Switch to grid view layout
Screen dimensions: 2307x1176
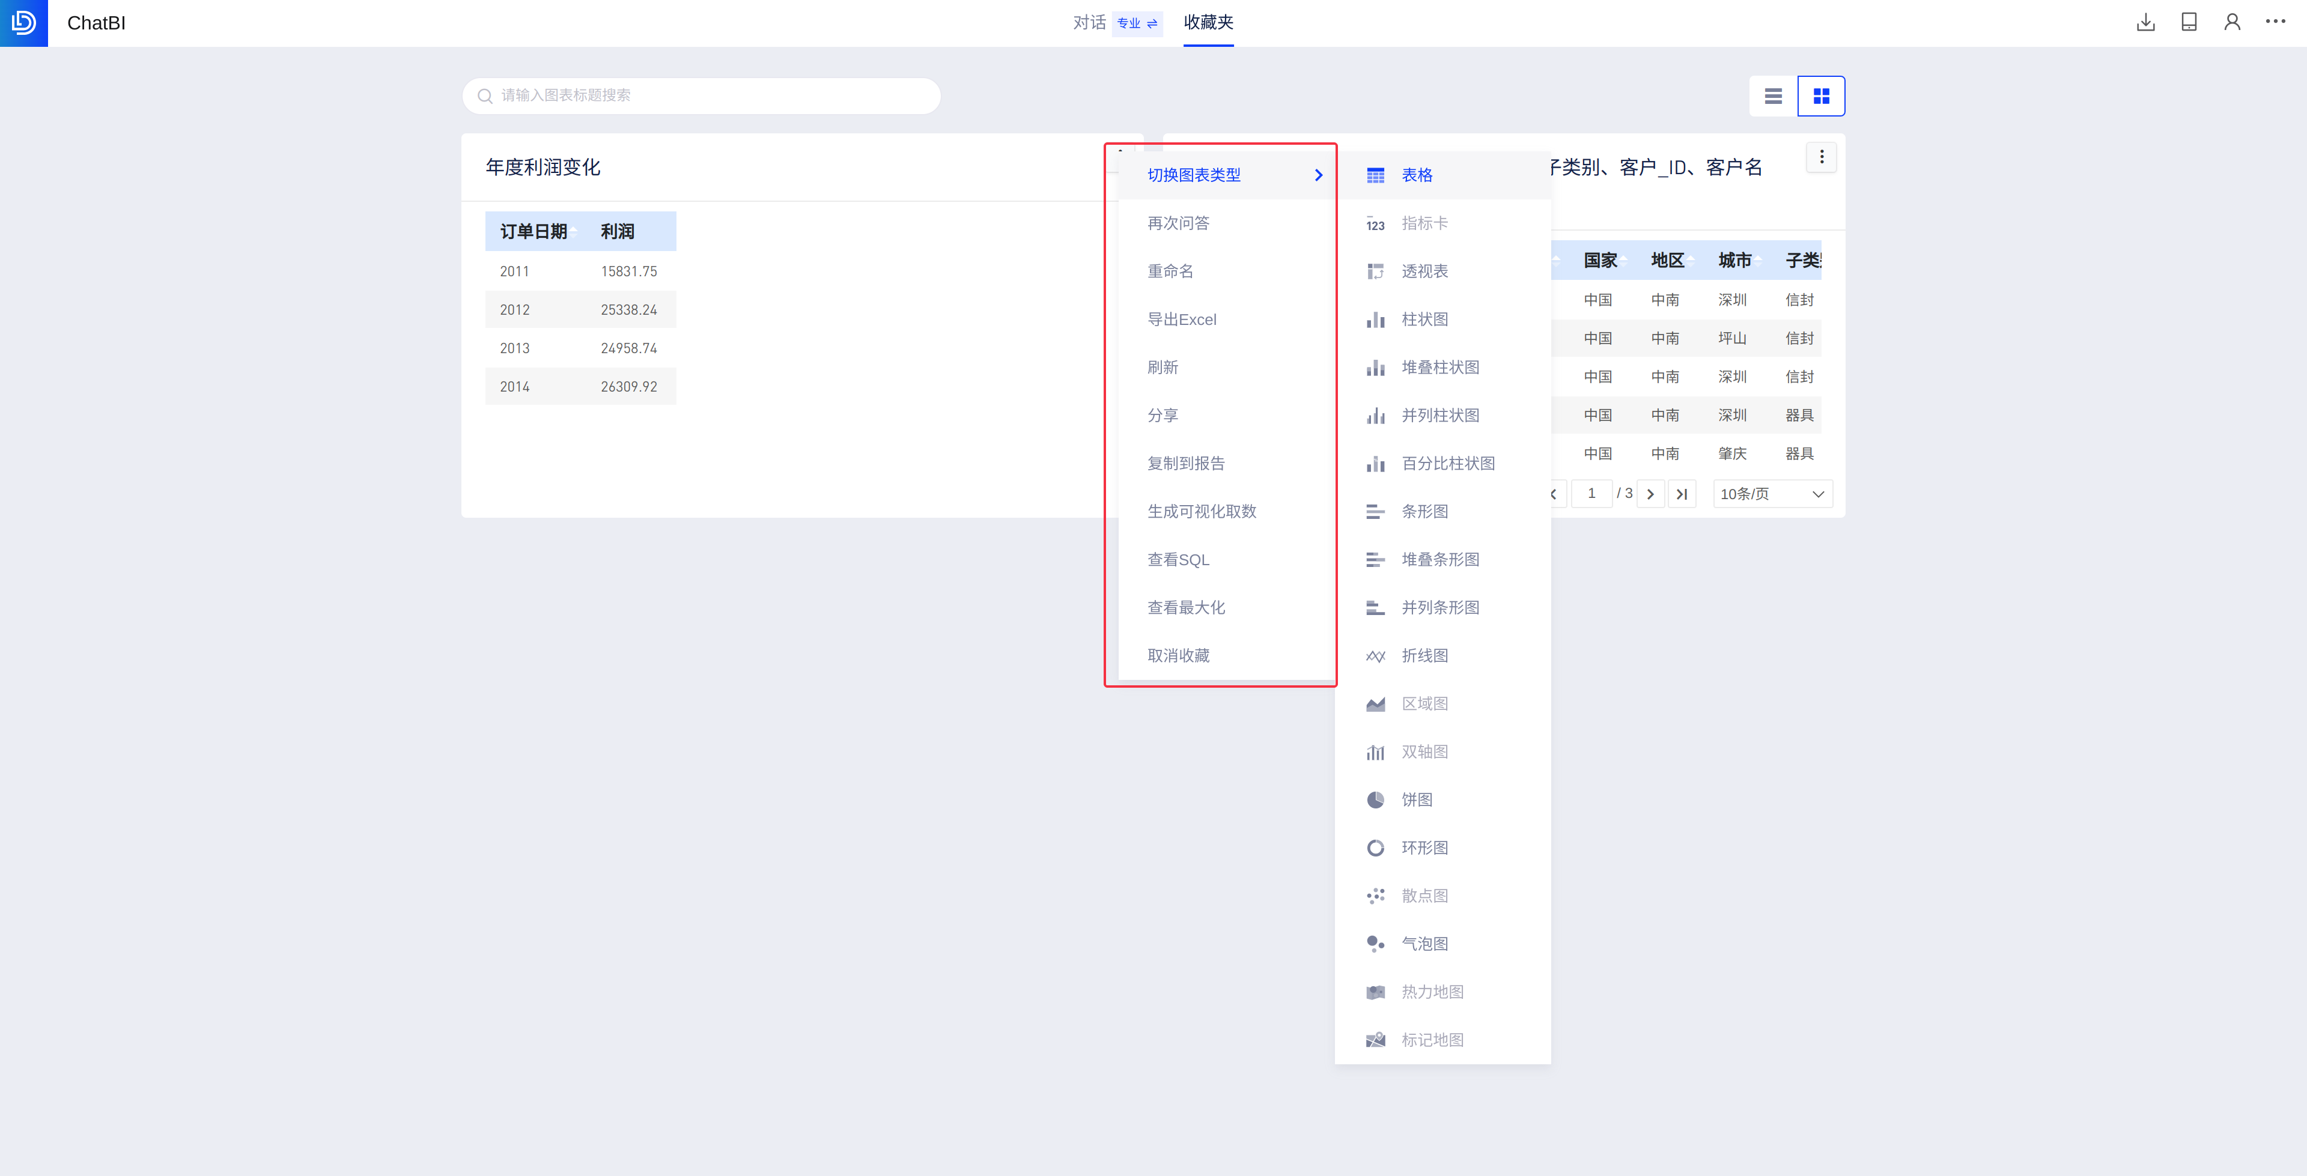coord(1821,96)
